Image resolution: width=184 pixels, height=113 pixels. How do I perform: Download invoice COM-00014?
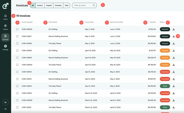point(174,86)
